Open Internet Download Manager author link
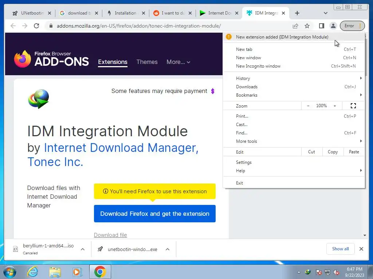Viewport: 373px width, 279px height. coord(121,148)
